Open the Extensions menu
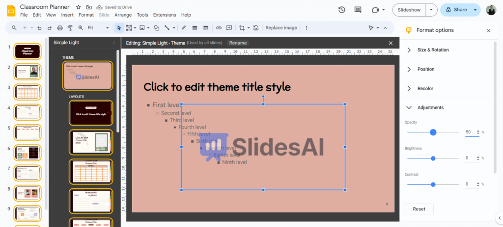 click(x=165, y=15)
